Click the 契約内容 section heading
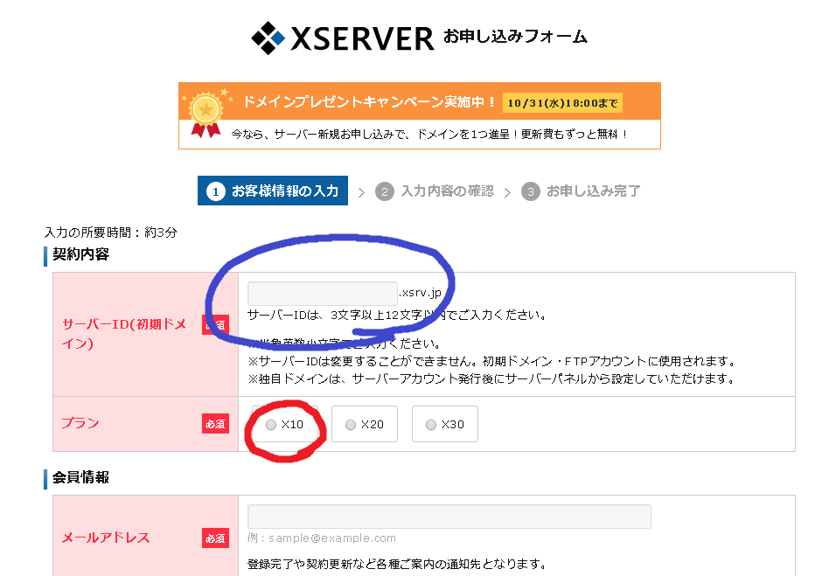 [x=80, y=254]
